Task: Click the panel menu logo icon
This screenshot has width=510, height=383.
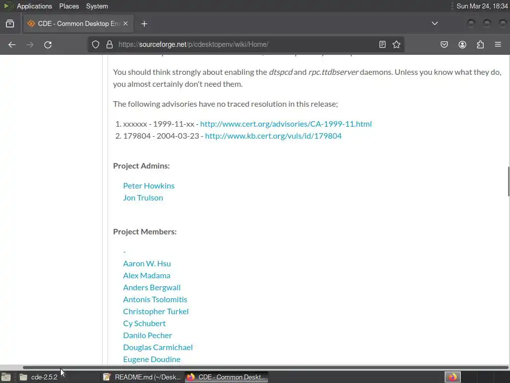Action: click(8, 6)
